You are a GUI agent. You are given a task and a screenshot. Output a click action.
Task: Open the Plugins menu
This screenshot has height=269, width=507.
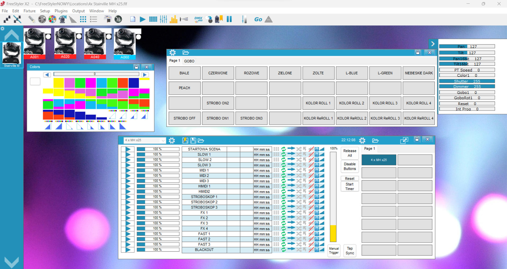click(x=61, y=11)
